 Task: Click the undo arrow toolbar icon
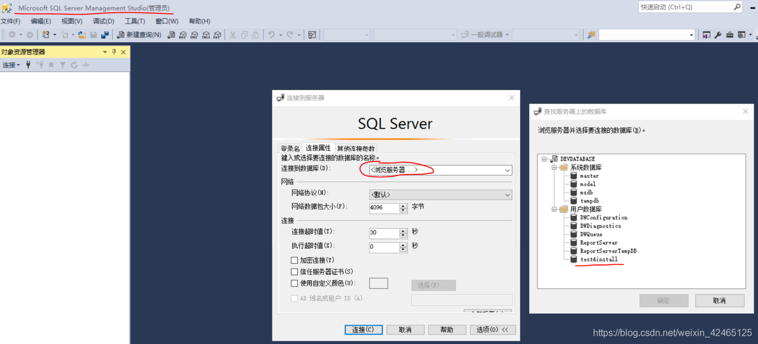271,35
